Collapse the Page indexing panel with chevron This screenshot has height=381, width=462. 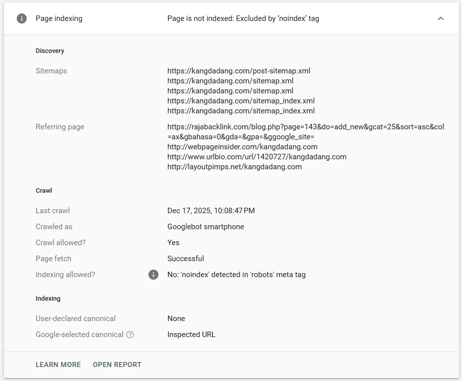[441, 18]
